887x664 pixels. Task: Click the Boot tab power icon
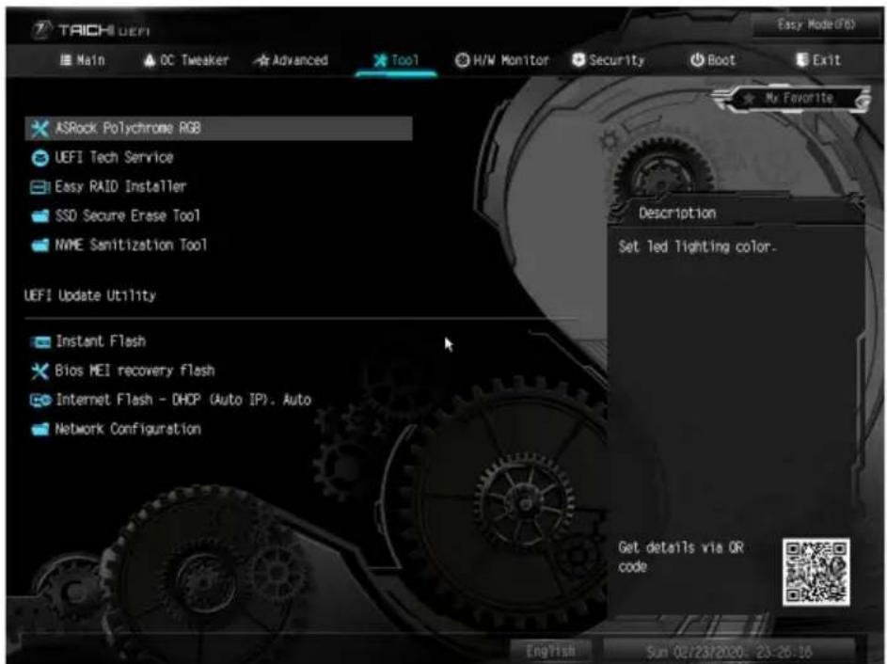pyautogui.click(x=697, y=60)
